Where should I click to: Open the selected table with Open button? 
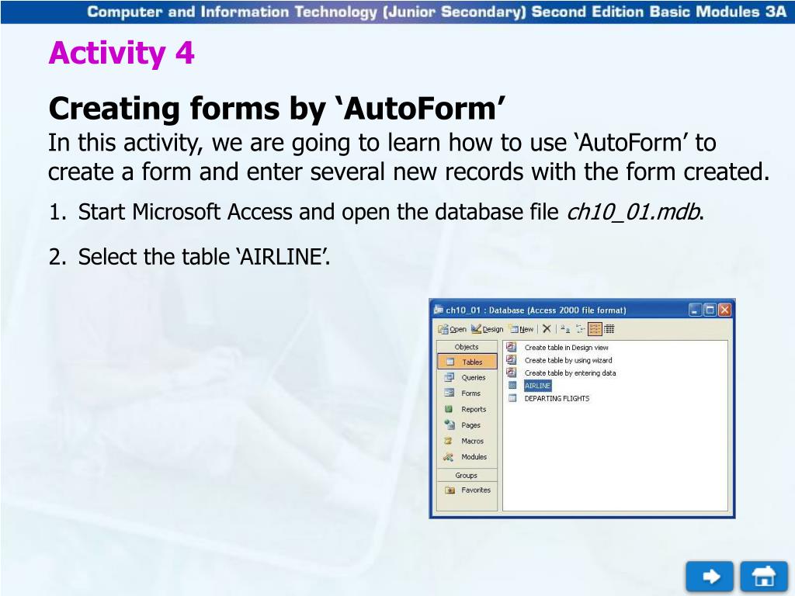click(453, 329)
